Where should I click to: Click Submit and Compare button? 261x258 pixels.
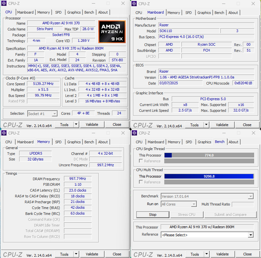(230, 215)
